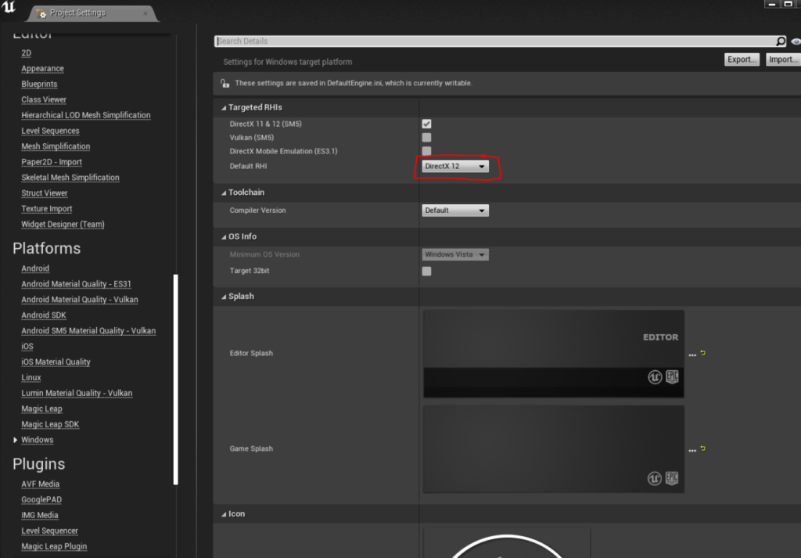Viewport: 801px width, 558px height.
Task: Toggle the view options eye icon
Action: 796,41
